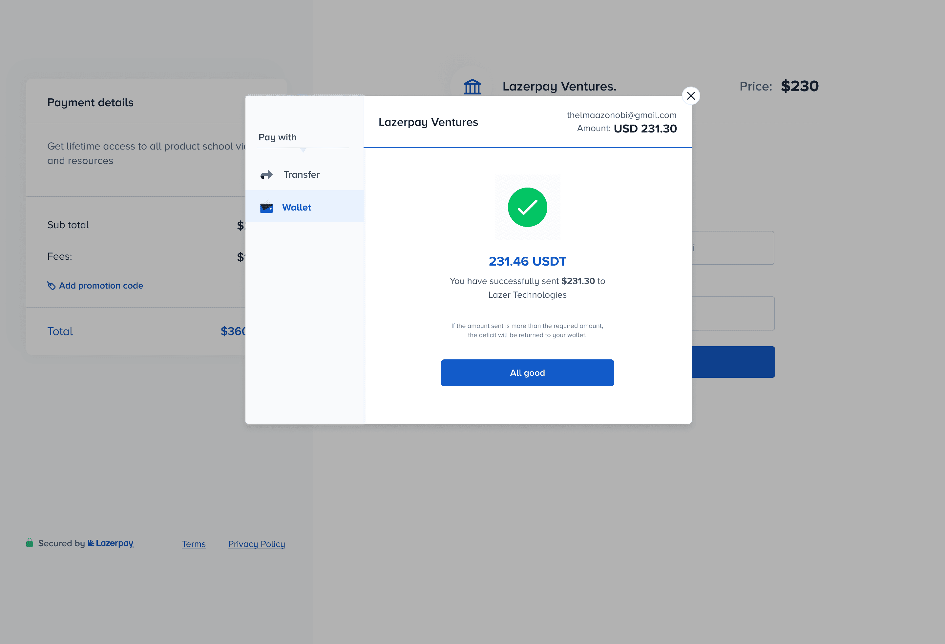Click the Total label
945x644 pixels.
60,331
